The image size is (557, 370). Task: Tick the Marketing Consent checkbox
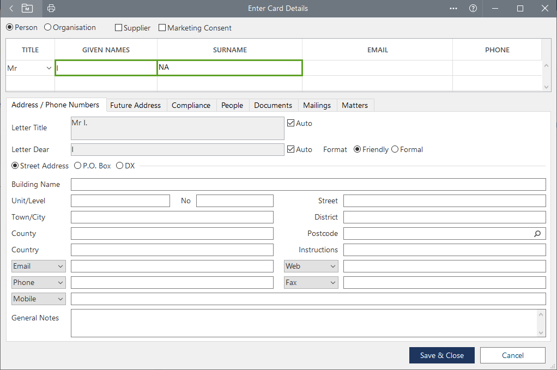point(162,28)
